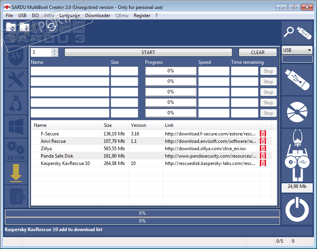
Task: Click the ISO folder icon in toolbar
Action: click(x=11, y=27)
